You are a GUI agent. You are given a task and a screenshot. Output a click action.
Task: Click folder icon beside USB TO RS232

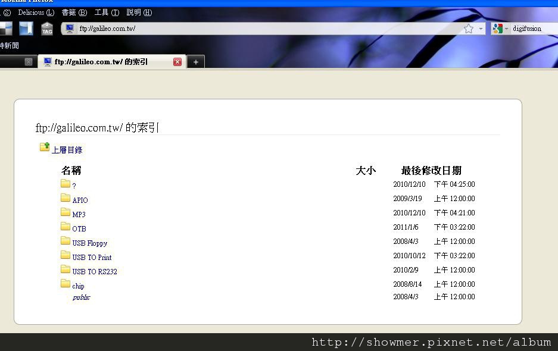tap(66, 269)
